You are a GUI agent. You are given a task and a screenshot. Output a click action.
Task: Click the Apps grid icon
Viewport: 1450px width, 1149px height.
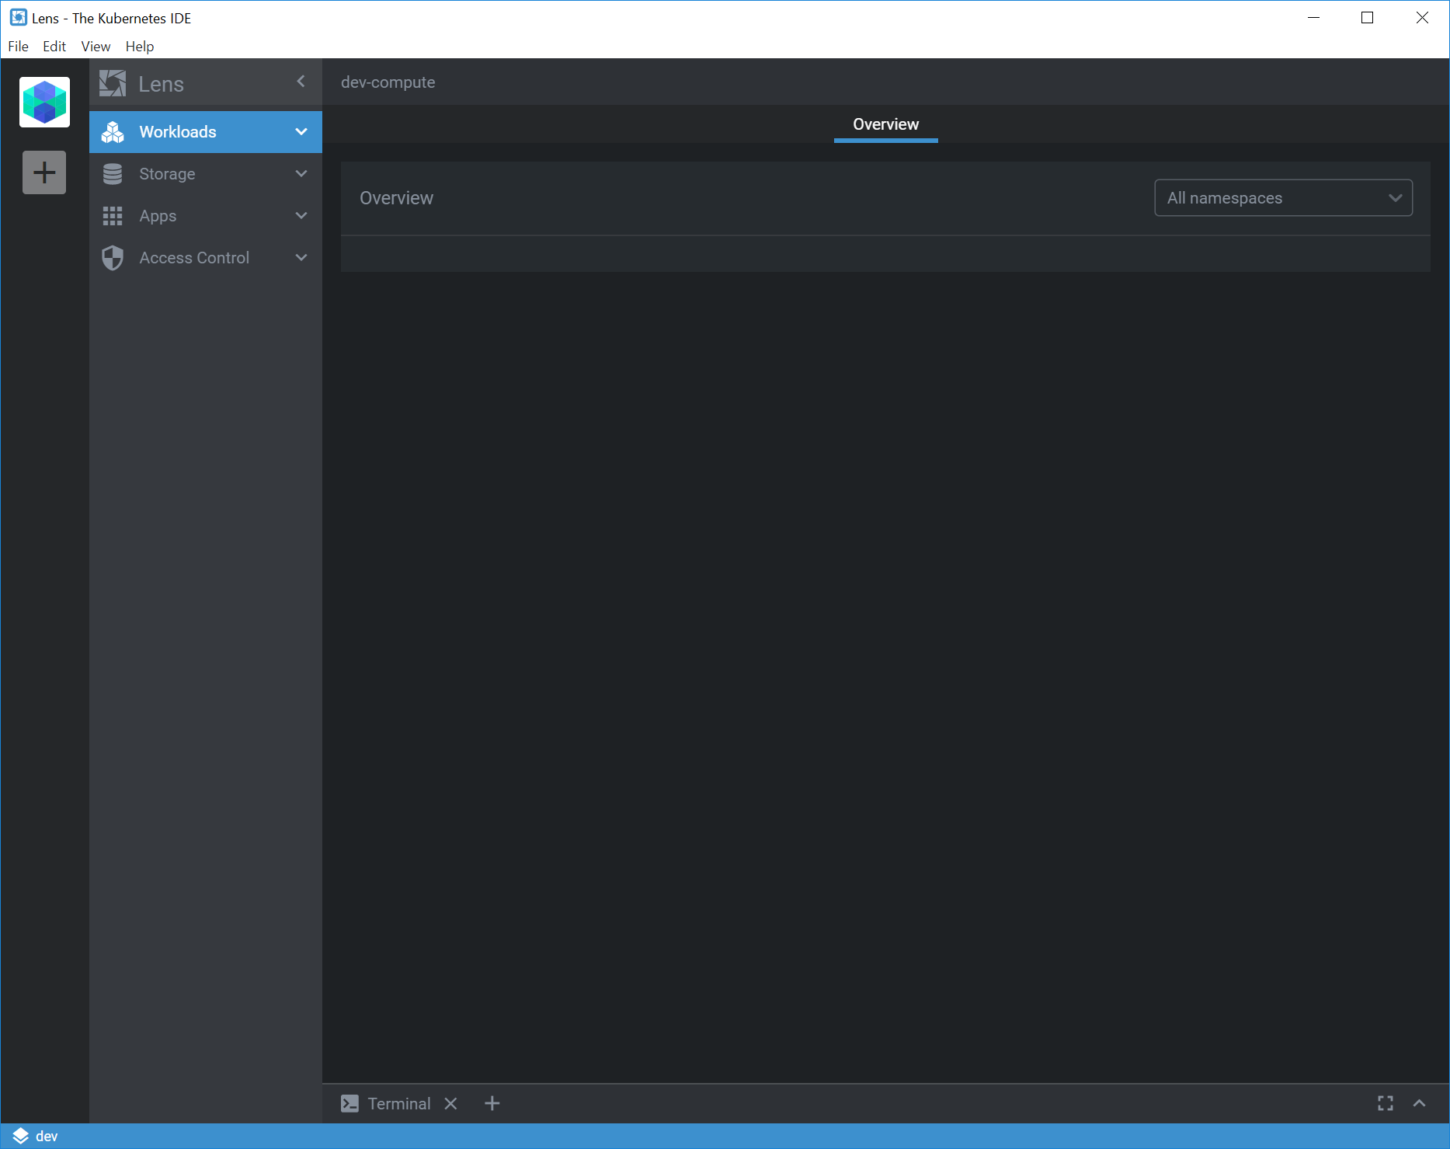113,216
